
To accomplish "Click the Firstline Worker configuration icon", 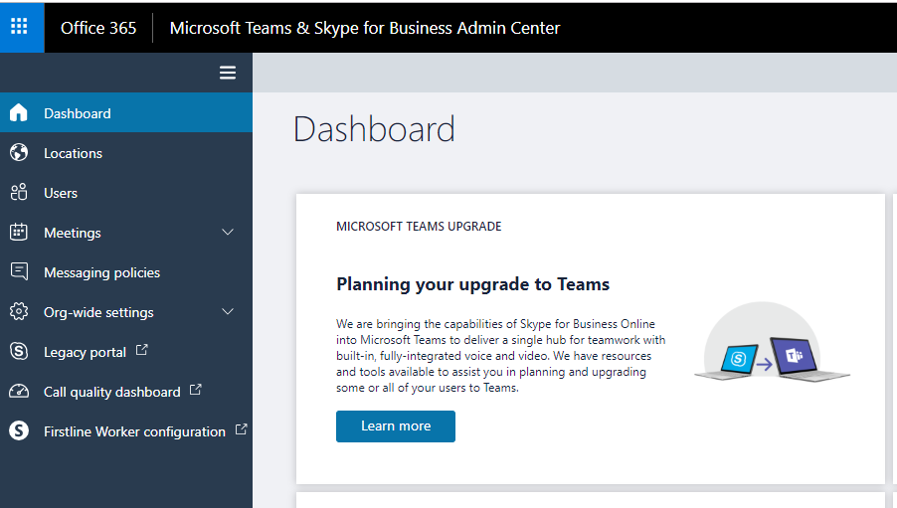I will pyautogui.click(x=18, y=431).
